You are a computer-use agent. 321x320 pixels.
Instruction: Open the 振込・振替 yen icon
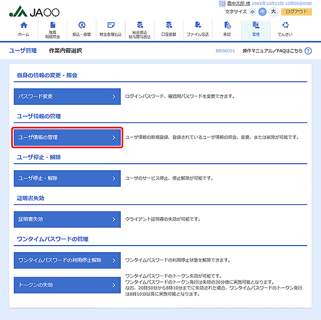point(82,25)
